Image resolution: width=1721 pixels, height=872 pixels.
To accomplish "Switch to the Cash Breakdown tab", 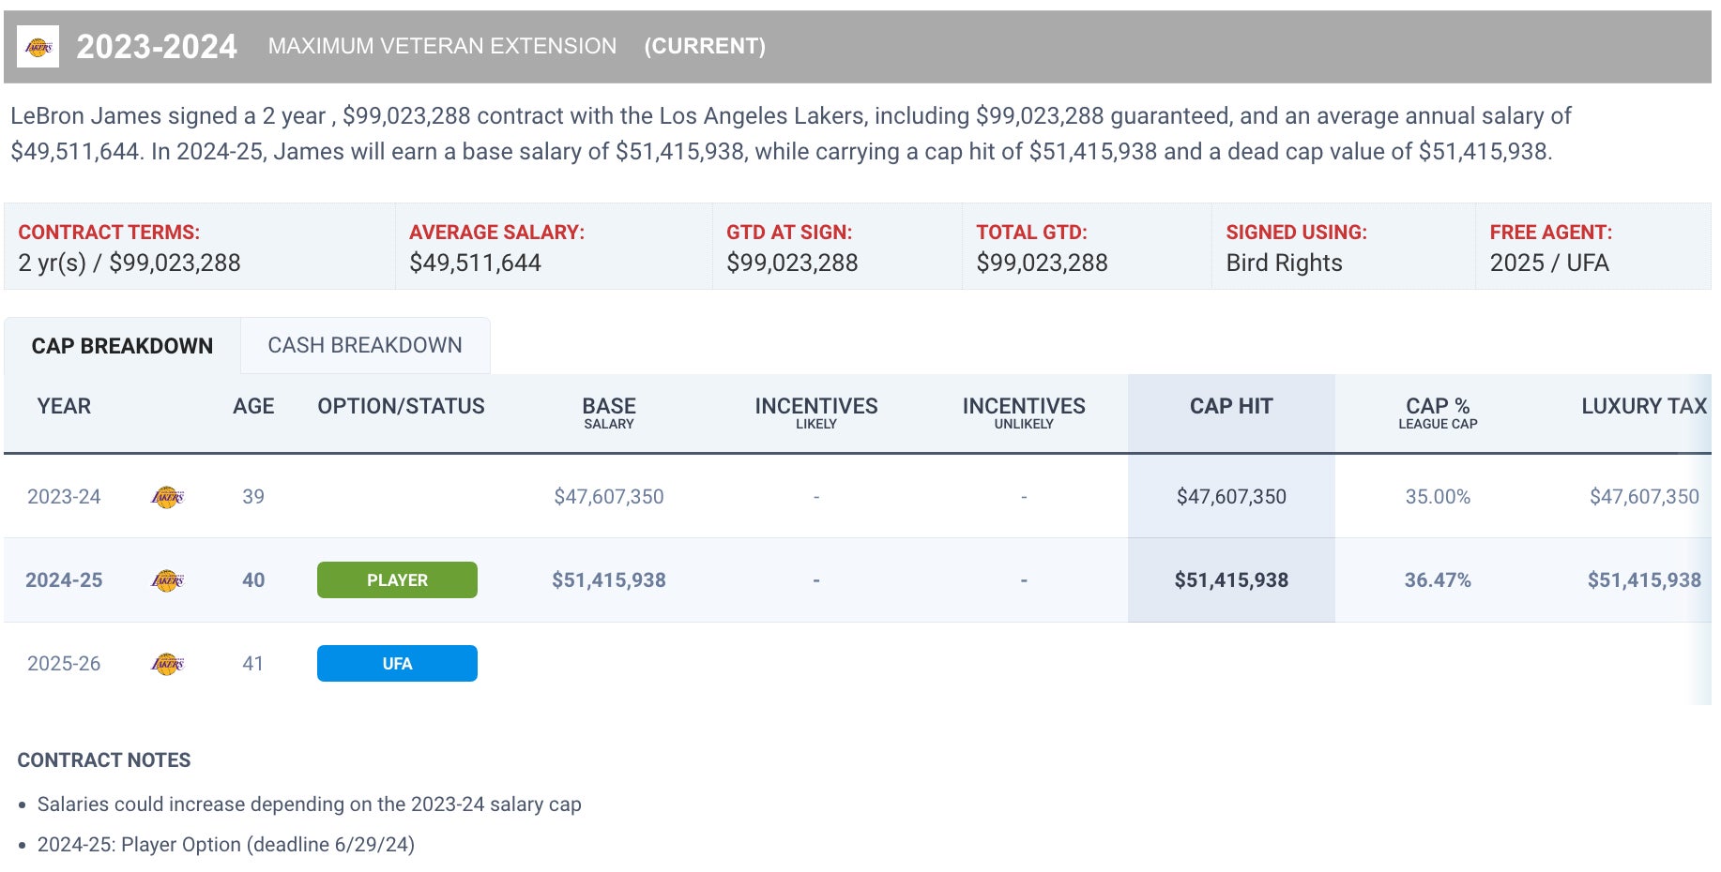I will coord(364,345).
